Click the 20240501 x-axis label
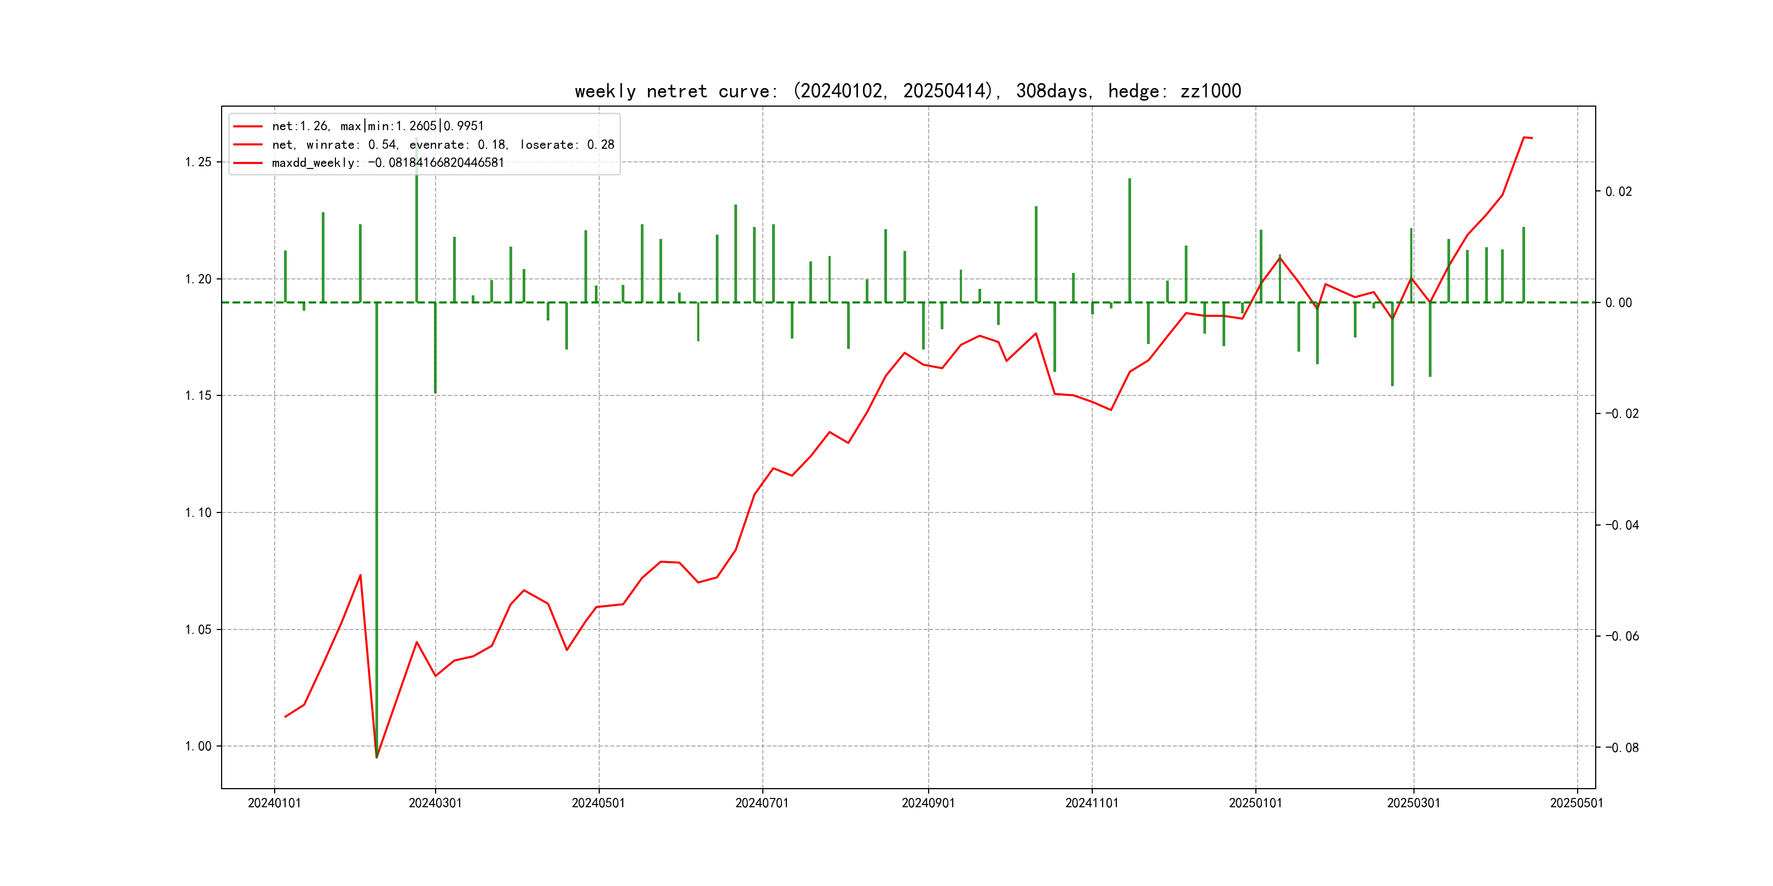Image resolution: width=1773 pixels, height=886 pixels. pyautogui.click(x=598, y=803)
